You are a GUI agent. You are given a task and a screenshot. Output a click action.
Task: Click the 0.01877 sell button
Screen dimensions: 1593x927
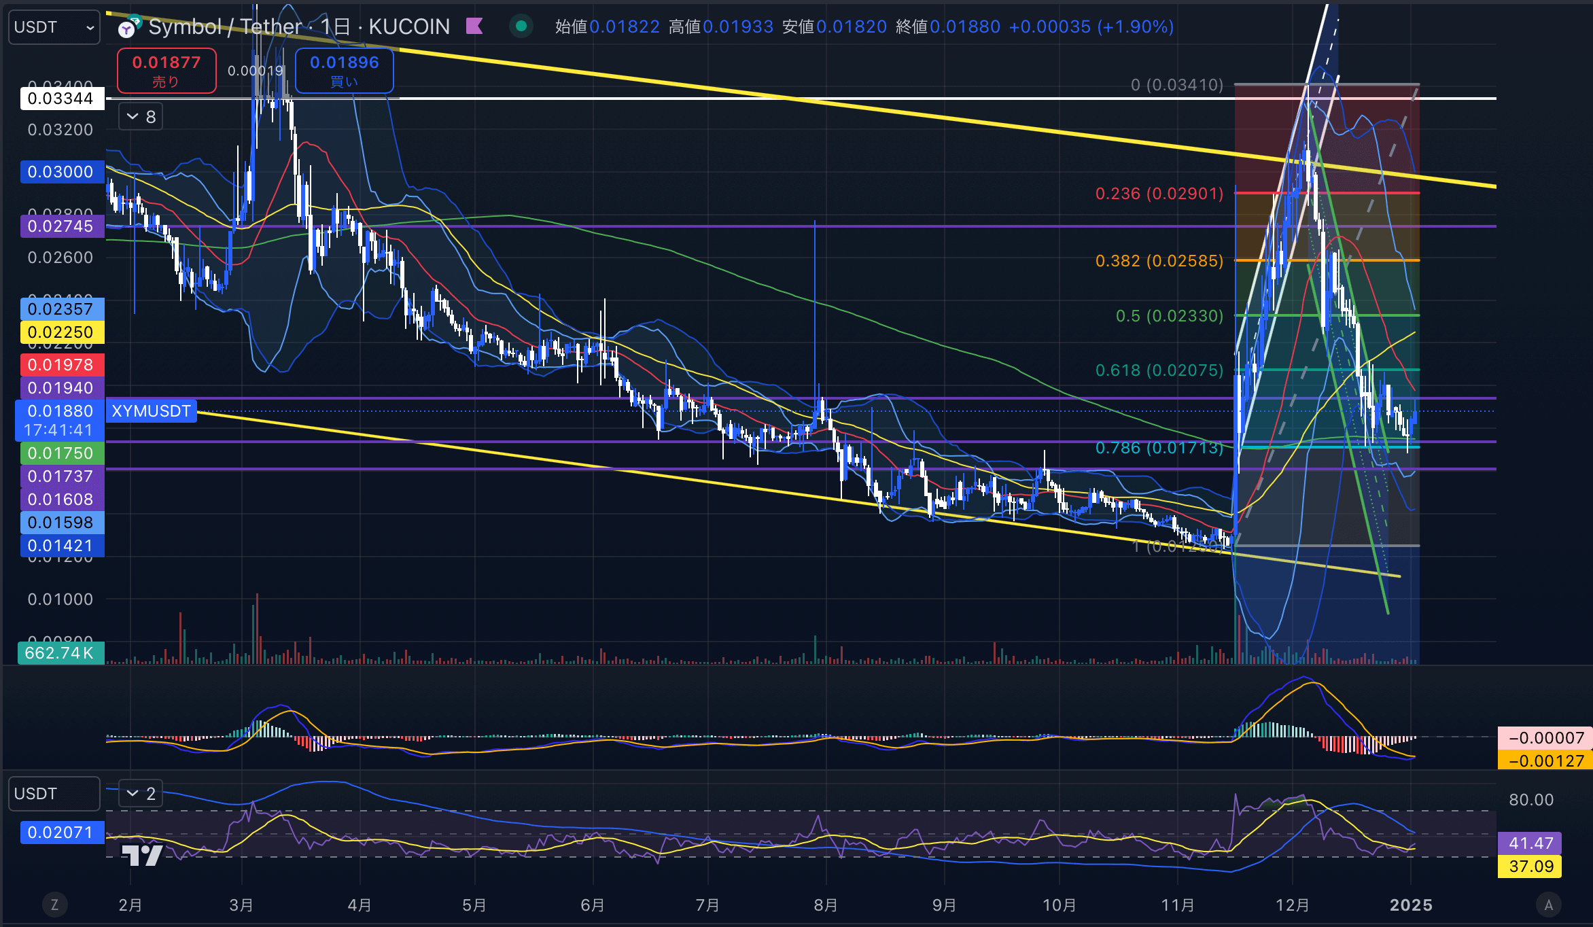pyautogui.click(x=167, y=71)
